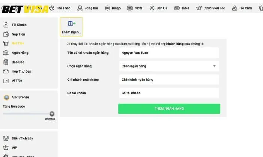
Task: Open the Bắn Cá games menu
Action: pyautogui.click(x=158, y=8)
